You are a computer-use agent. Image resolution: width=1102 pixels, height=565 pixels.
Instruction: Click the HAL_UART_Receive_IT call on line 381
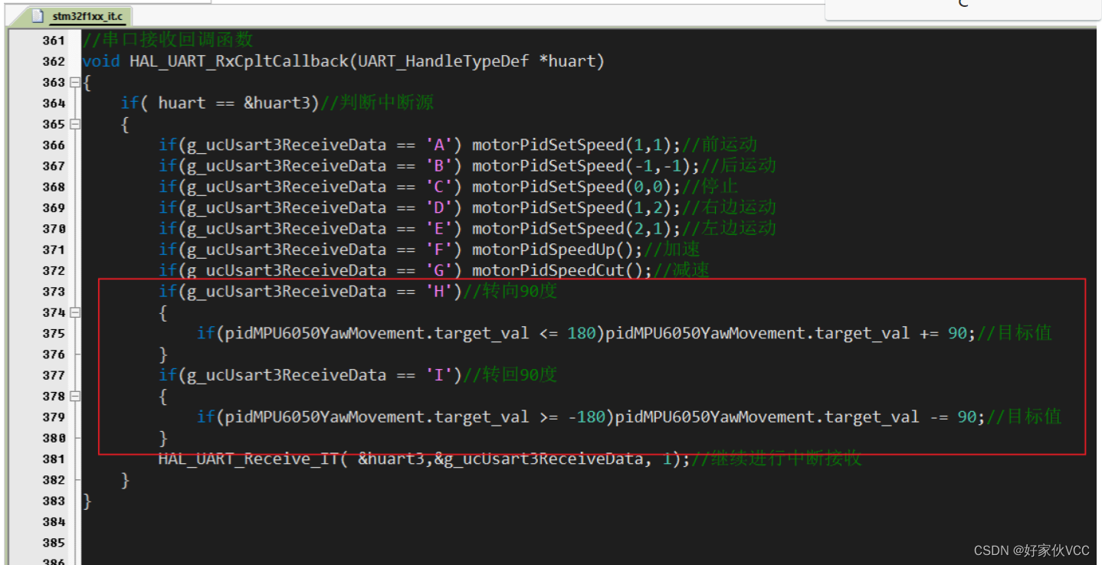point(248,459)
